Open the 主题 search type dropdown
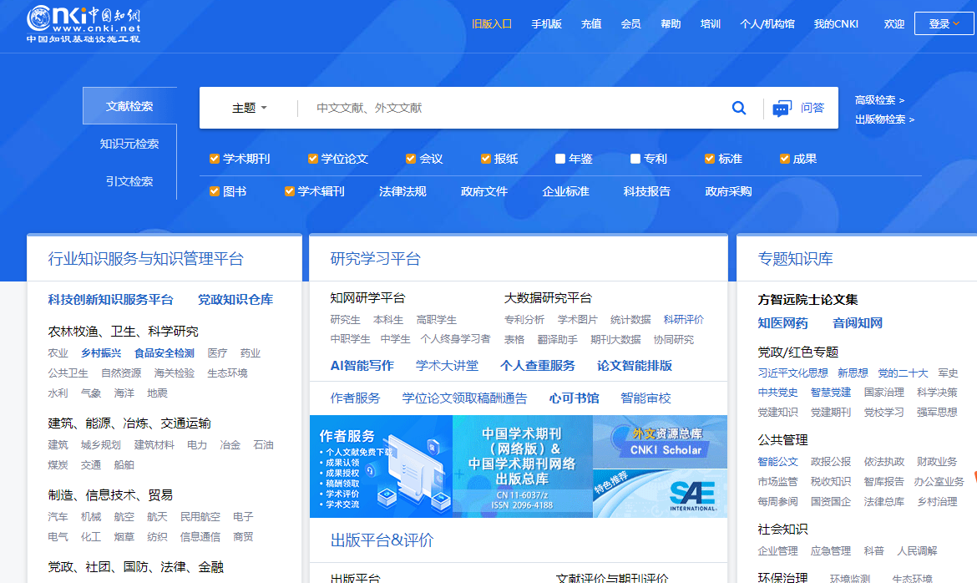 [247, 107]
